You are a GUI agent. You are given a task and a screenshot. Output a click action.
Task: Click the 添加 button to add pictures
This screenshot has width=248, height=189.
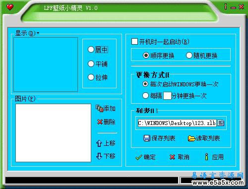click(x=106, y=109)
